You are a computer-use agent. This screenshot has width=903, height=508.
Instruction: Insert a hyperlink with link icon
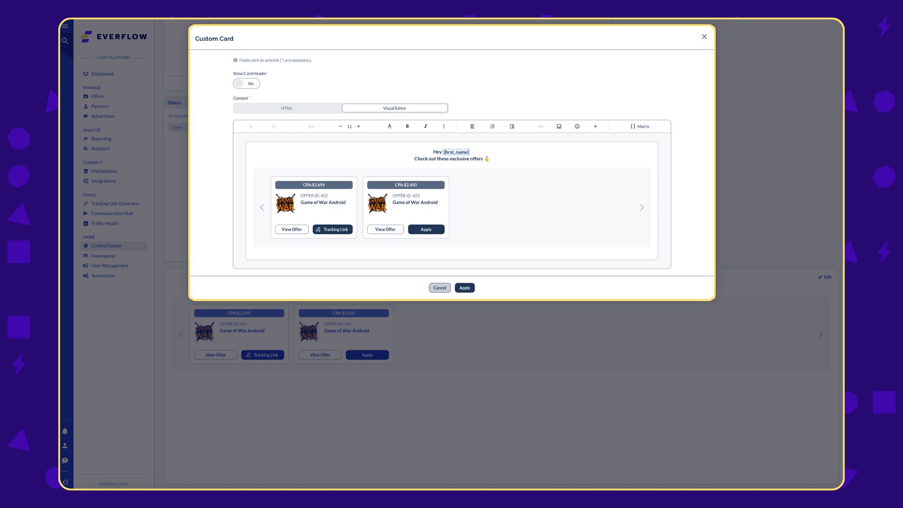(541, 127)
